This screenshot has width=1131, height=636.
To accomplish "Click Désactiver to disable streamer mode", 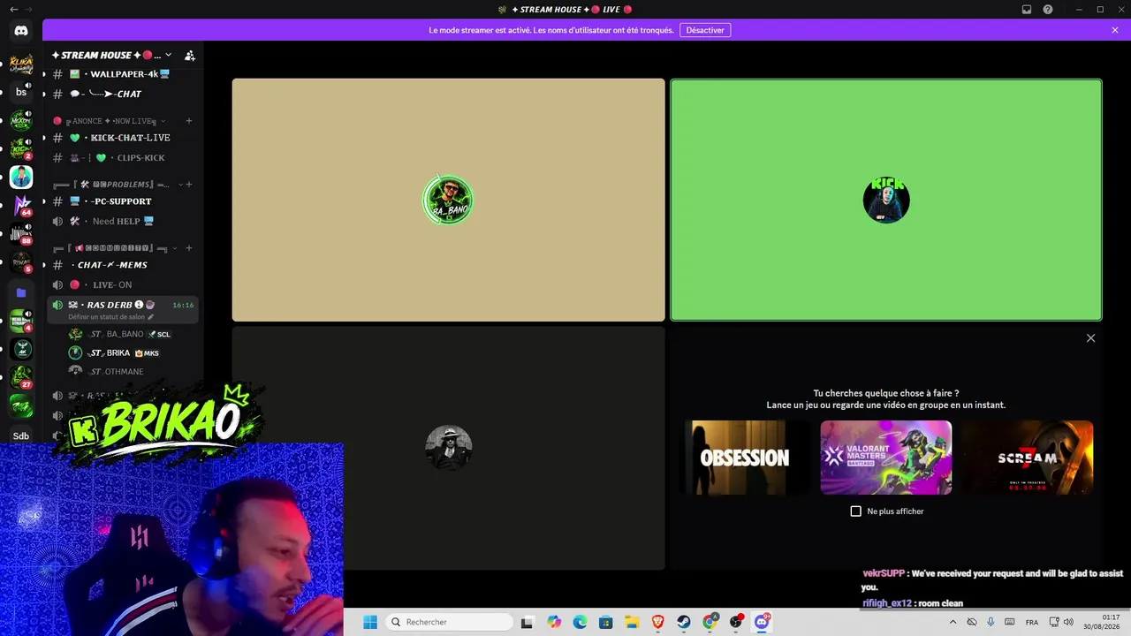I will 705,30.
